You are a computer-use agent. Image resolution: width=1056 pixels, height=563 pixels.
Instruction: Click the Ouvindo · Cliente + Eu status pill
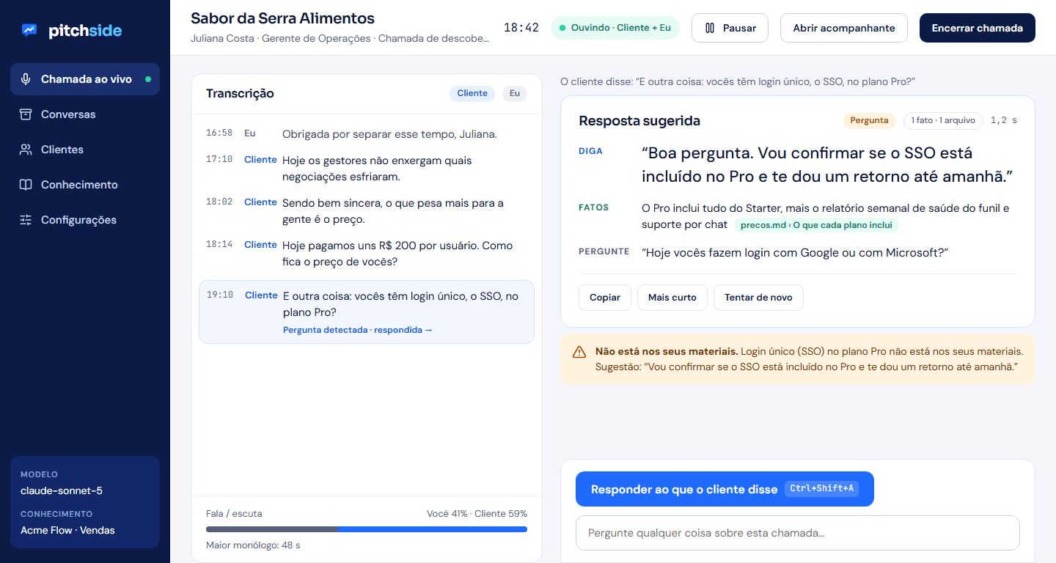[x=615, y=28]
